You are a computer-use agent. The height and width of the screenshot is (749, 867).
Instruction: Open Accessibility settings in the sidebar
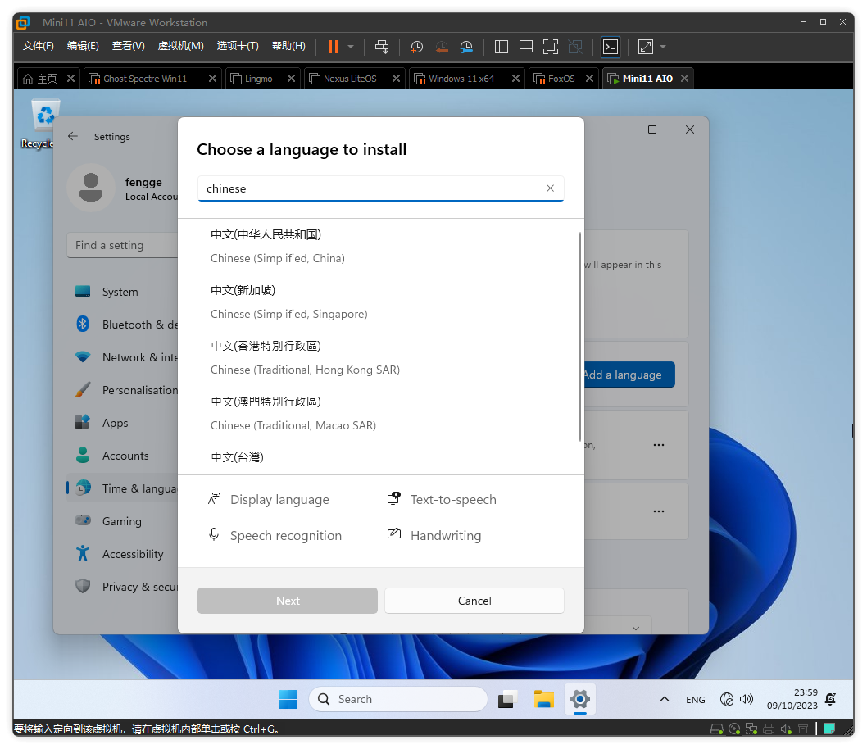point(123,554)
